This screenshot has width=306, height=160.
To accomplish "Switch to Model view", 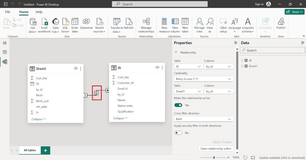I will click(x=5, y=62).
